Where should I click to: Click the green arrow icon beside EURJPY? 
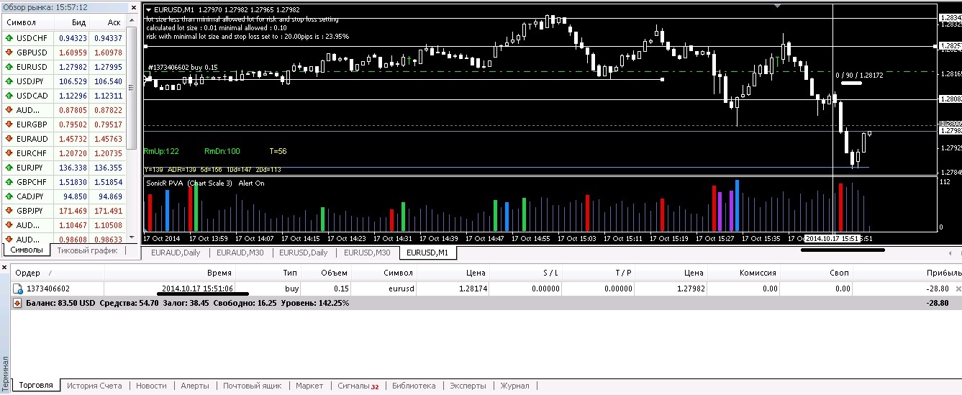tap(9, 168)
